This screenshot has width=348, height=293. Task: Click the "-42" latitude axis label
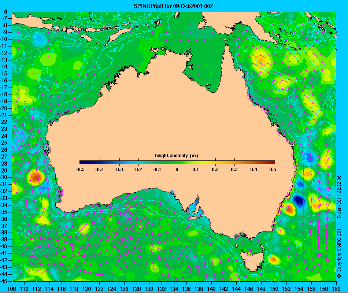[x=4, y=260]
